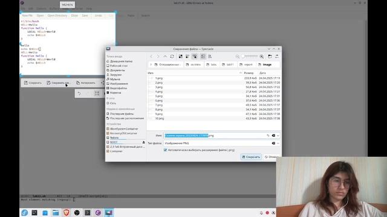Select the file 7.png

coord(158,105)
